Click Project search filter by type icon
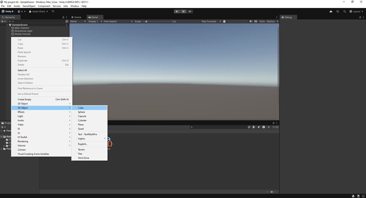This screenshot has height=198, width=366. (254, 127)
